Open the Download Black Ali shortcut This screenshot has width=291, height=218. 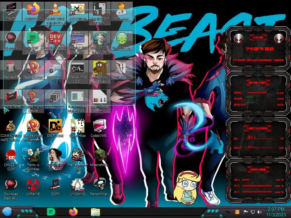pos(11,189)
